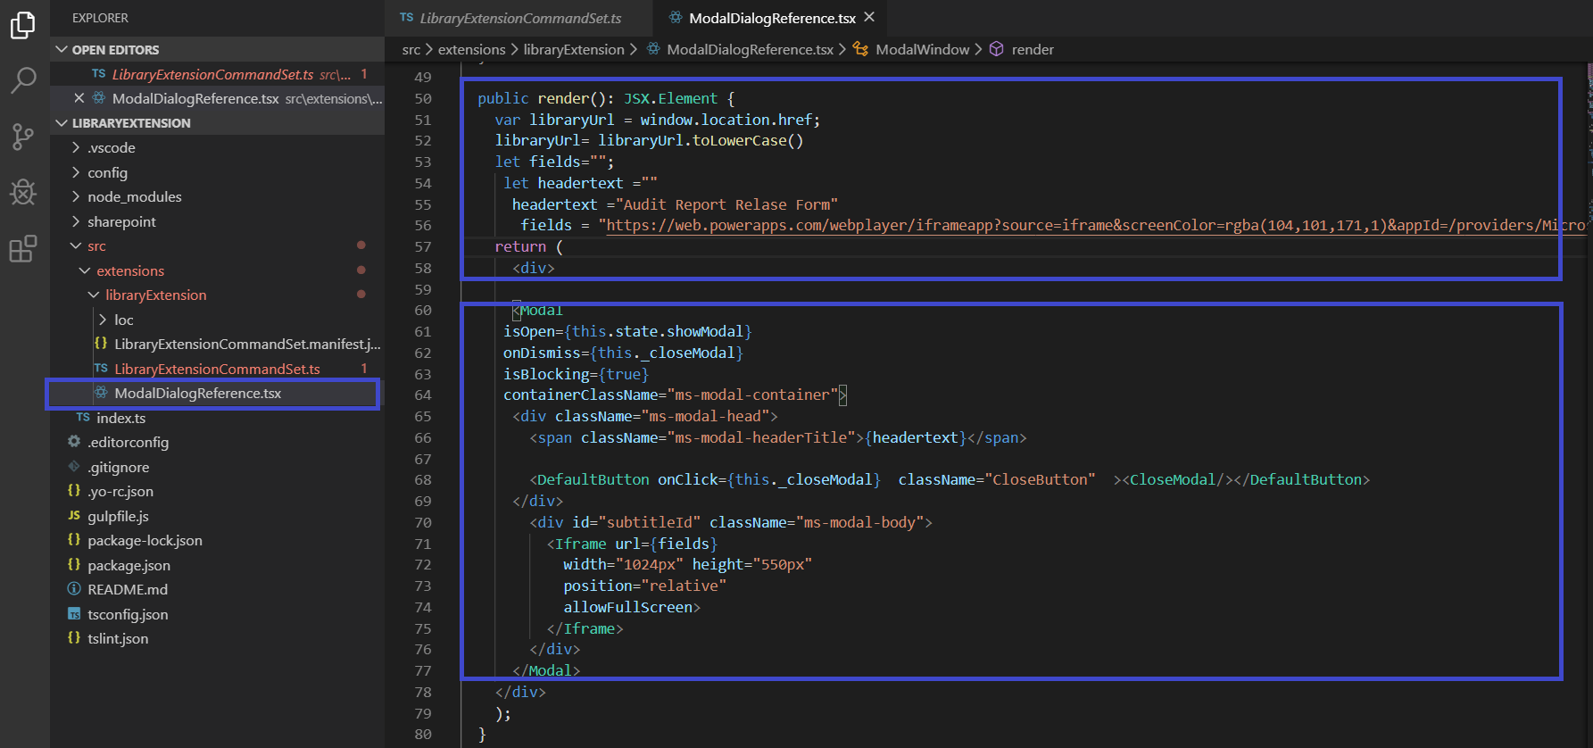Screen dimensions: 1593x748
Task: Open gulpfile.js in the explorer
Action: pyautogui.click(x=118, y=516)
